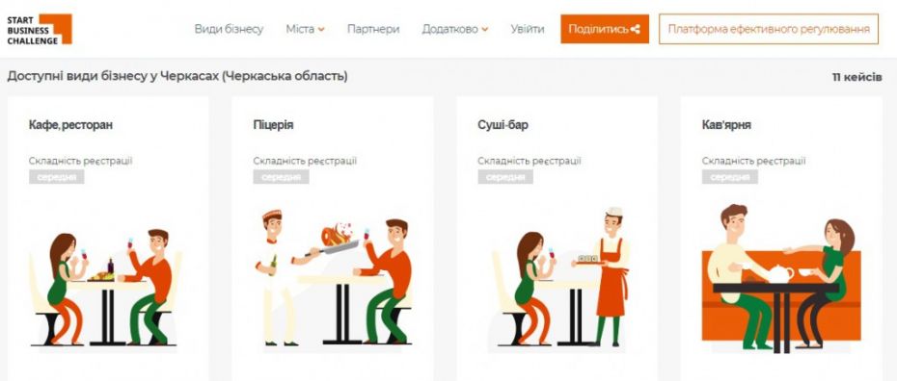Click the café couple dining illustration
897x381 pixels.
pos(105,288)
